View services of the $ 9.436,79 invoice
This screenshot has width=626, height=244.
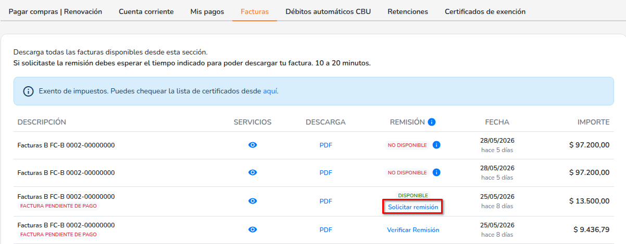click(x=253, y=229)
